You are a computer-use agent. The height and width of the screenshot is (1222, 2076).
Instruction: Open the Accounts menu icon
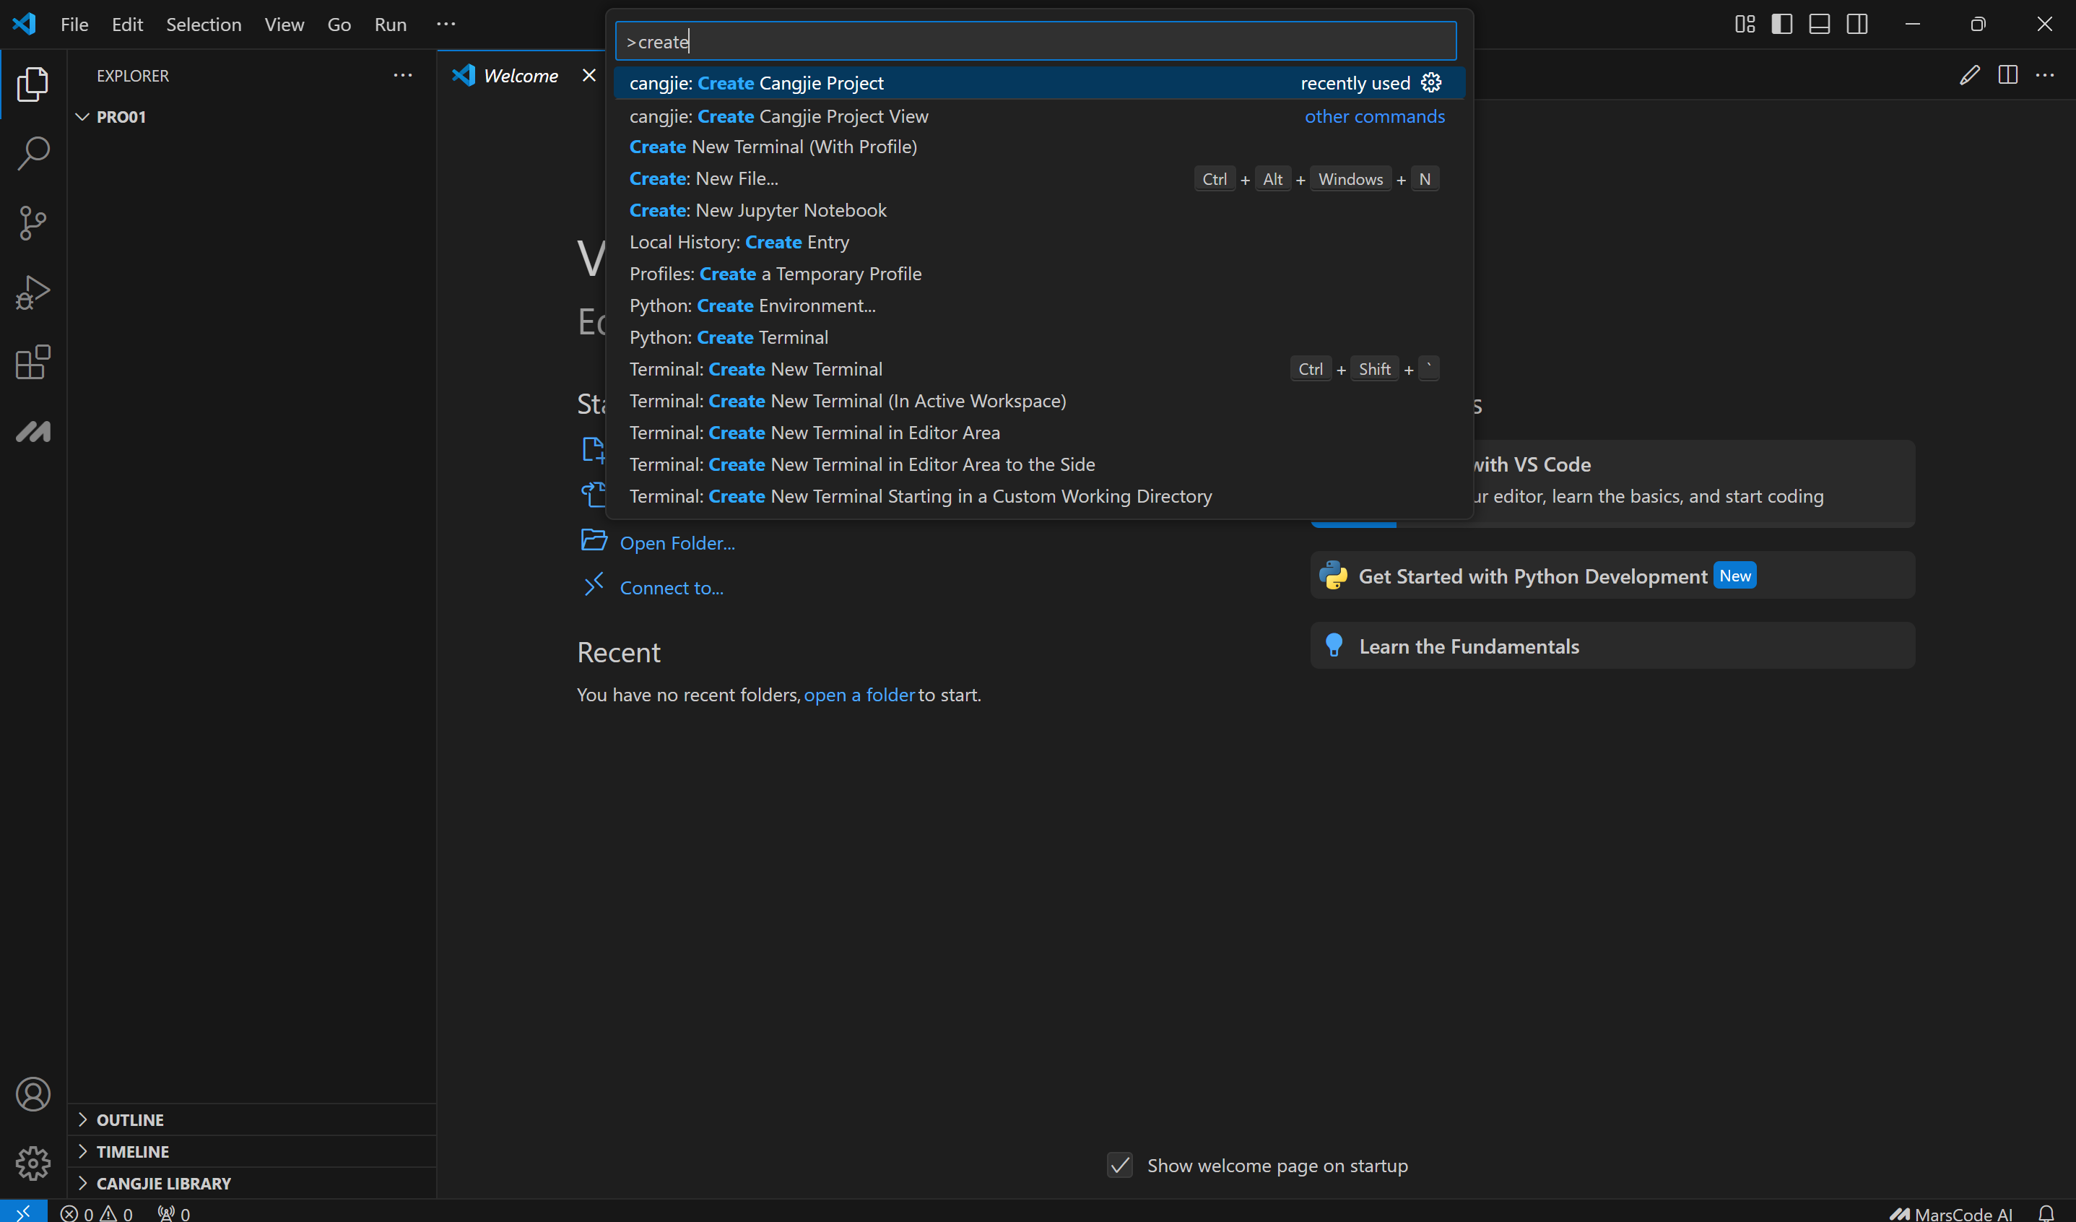point(33,1093)
